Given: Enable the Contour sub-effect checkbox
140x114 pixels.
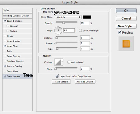Looking at the screenshot, I should click(x=8, y=26).
